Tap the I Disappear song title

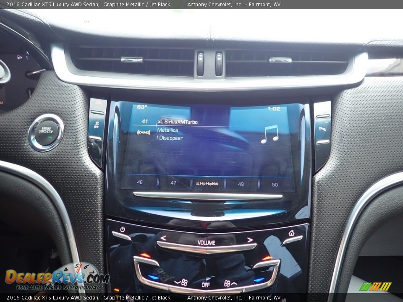pyautogui.click(x=170, y=138)
